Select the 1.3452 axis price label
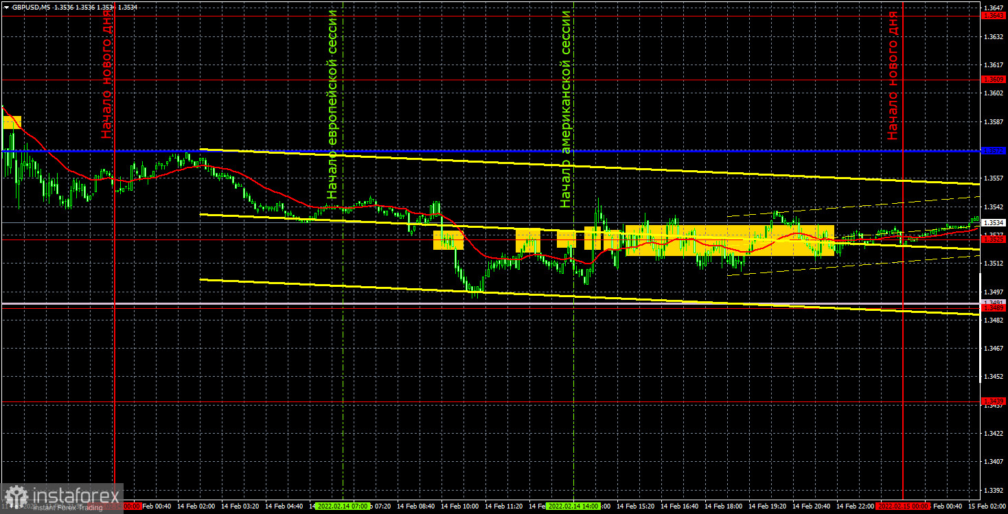Image resolution: width=1008 pixels, height=514 pixels. click(993, 377)
